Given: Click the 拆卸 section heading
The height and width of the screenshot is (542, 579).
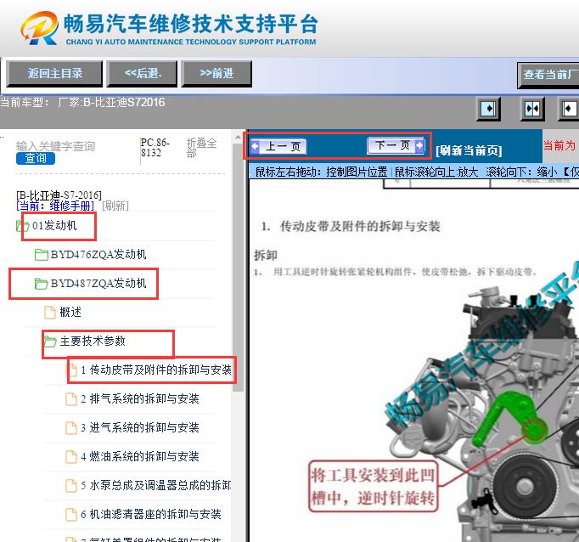Looking at the screenshot, I should [x=266, y=255].
